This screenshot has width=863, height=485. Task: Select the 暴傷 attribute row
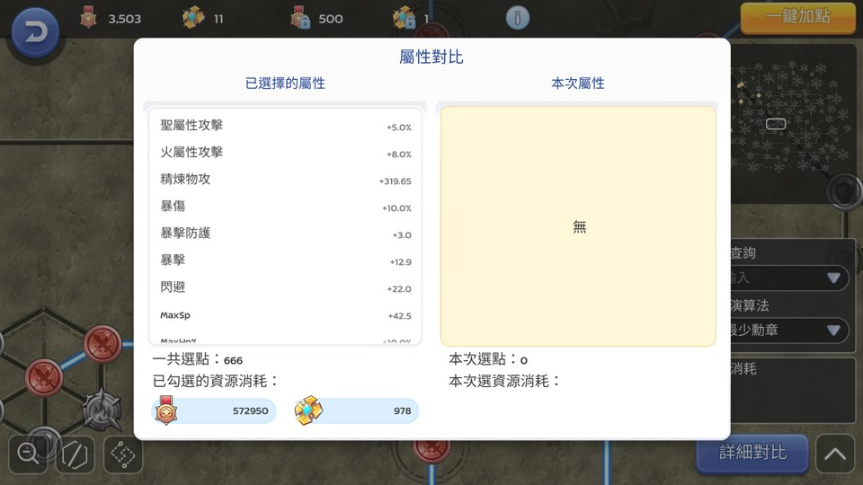coord(285,207)
